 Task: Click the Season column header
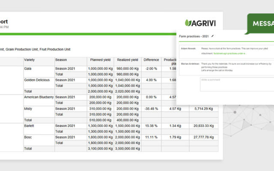click(61, 60)
